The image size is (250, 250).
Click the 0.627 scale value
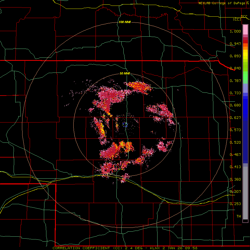[x=235, y=118]
